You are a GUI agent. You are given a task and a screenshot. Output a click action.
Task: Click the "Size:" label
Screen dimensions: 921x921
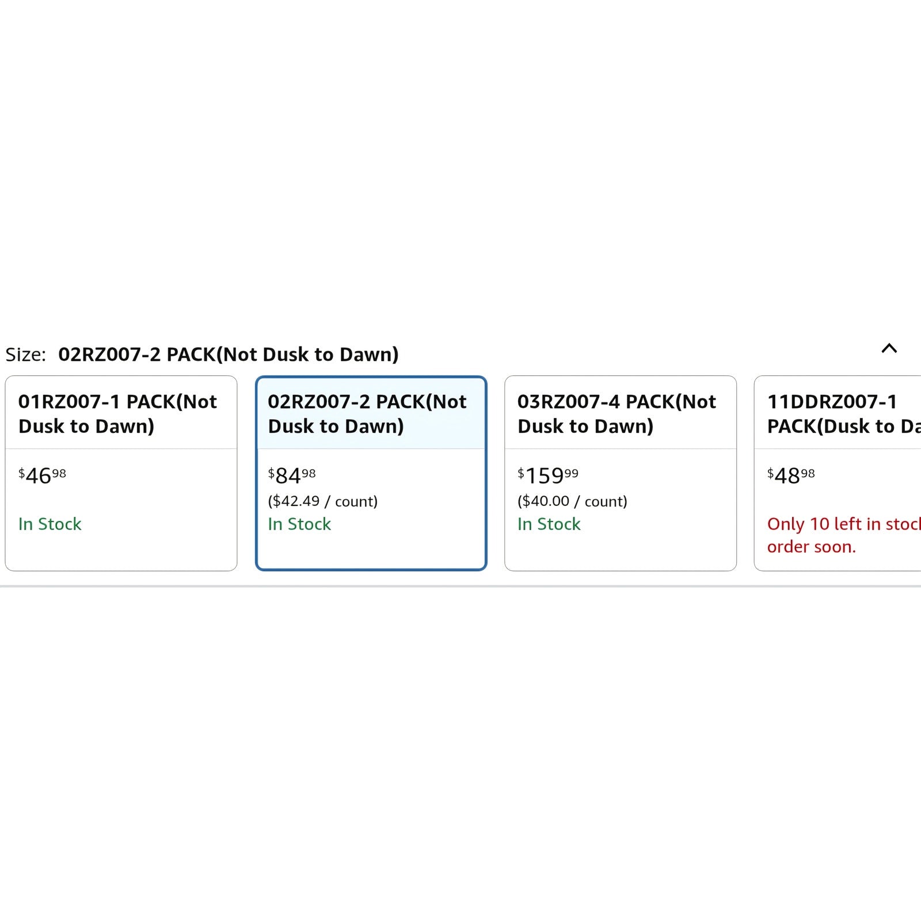point(25,355)
